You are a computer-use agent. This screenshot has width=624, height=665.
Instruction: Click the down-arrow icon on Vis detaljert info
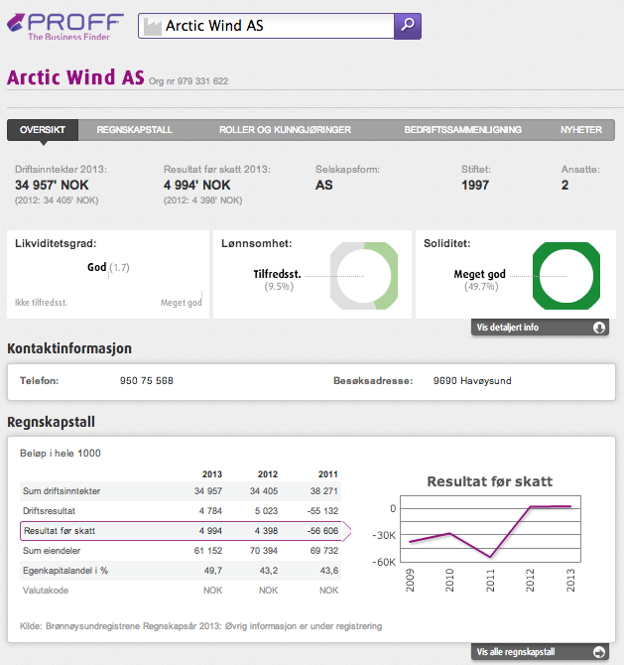pyautogui.click(x=598, y=328)
